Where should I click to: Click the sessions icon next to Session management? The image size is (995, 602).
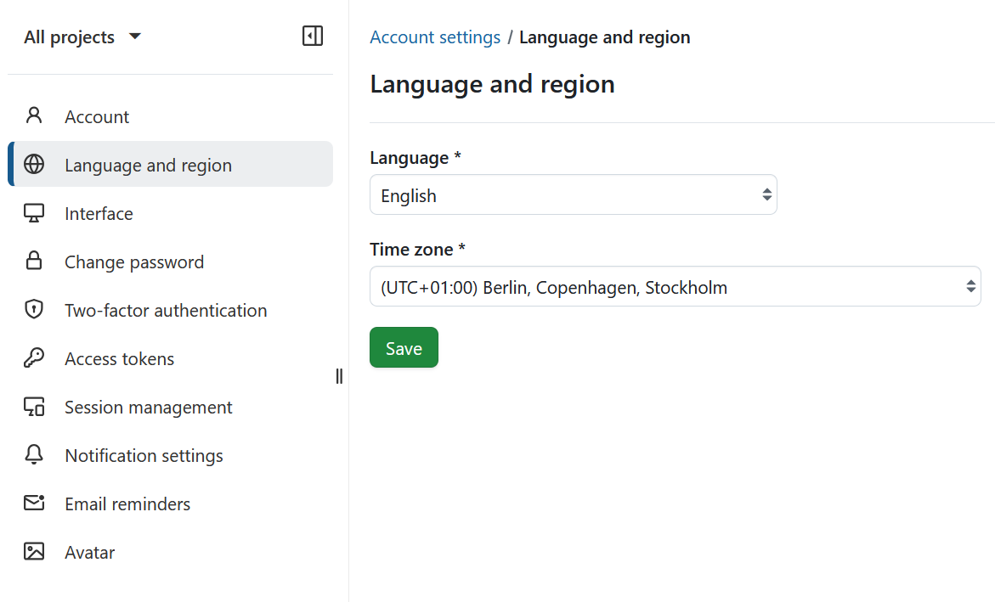click(x=34, y=406)
